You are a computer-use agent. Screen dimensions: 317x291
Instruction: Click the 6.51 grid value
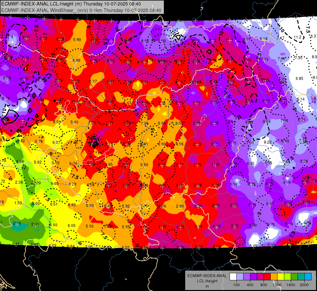[54, 204]
